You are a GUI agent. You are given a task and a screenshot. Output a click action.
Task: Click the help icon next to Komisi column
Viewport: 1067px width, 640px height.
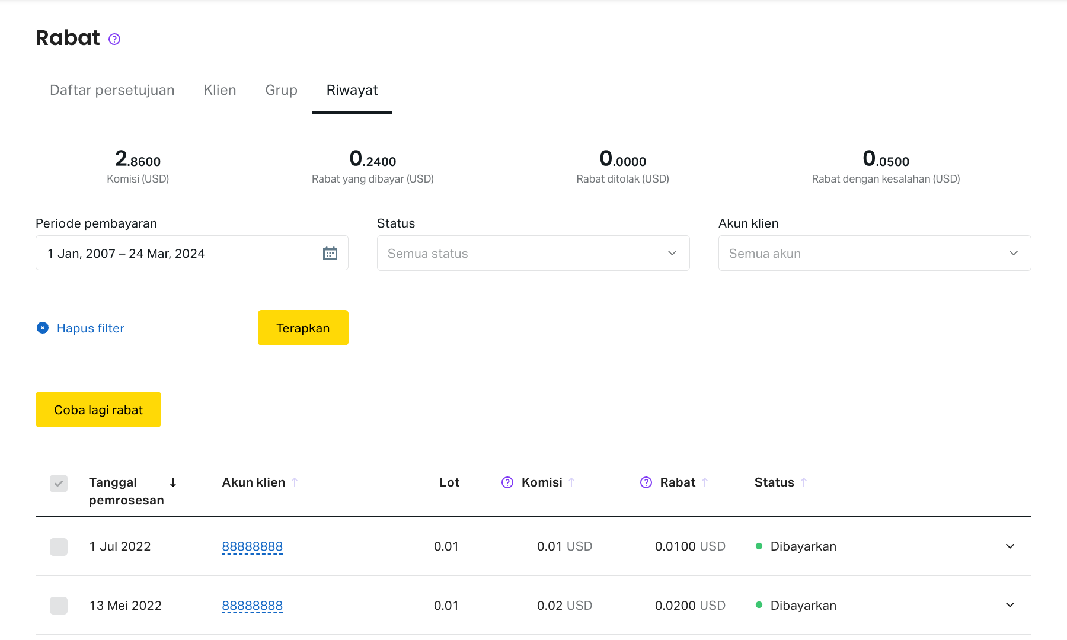tap(507, 482)
